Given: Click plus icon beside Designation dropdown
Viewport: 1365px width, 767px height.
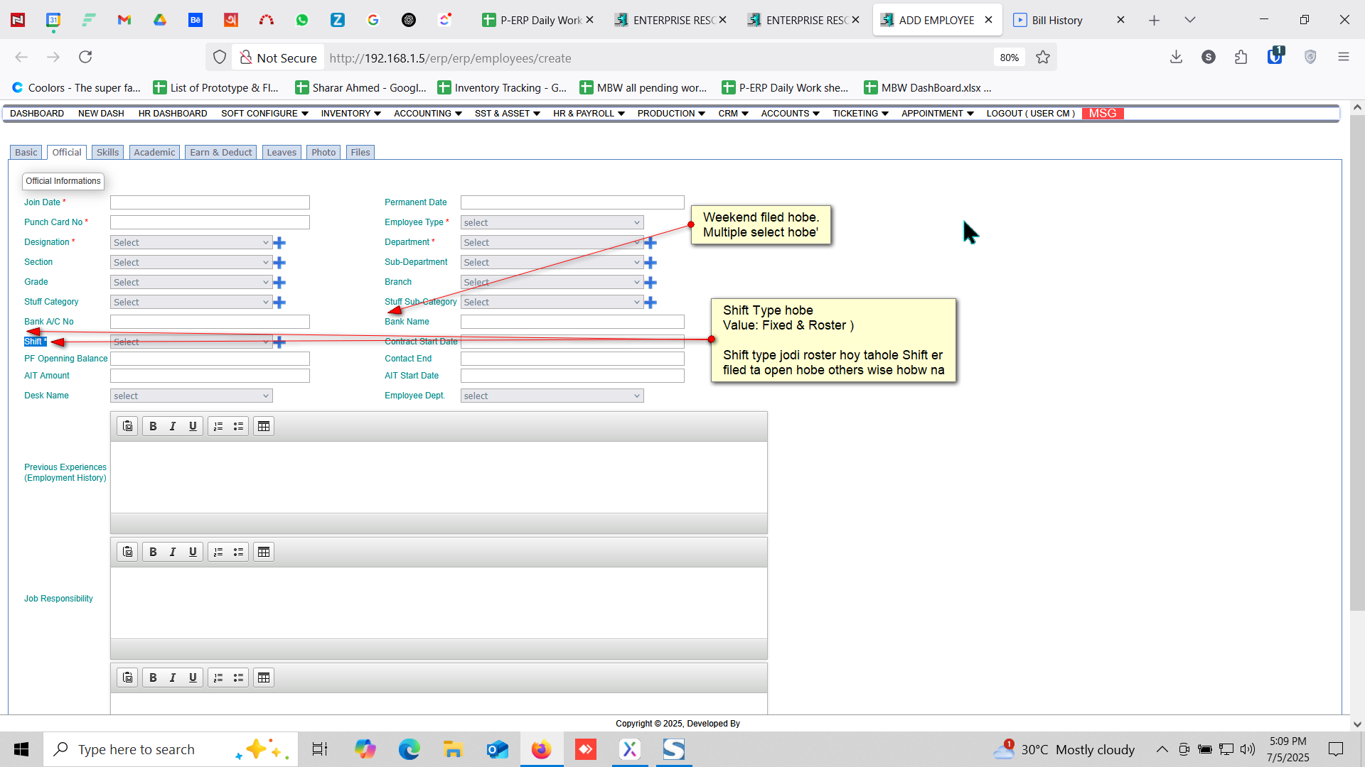Looking at the screenshot, I should 279,243.
